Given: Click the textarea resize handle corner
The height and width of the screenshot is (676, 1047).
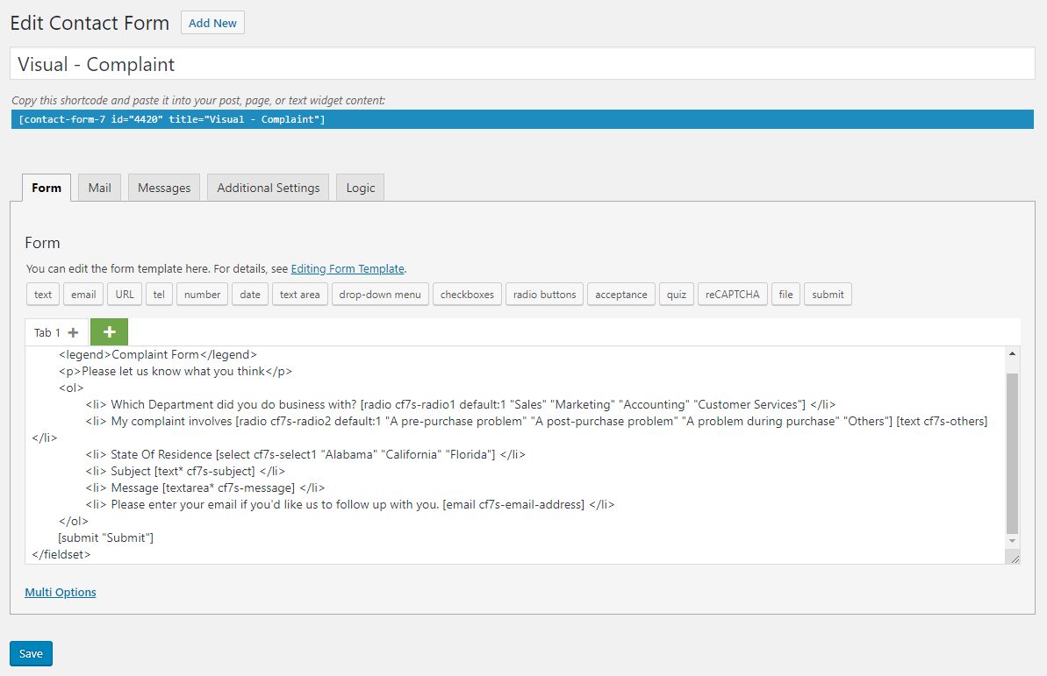Looking at the screenshot, I should 1015,559.
